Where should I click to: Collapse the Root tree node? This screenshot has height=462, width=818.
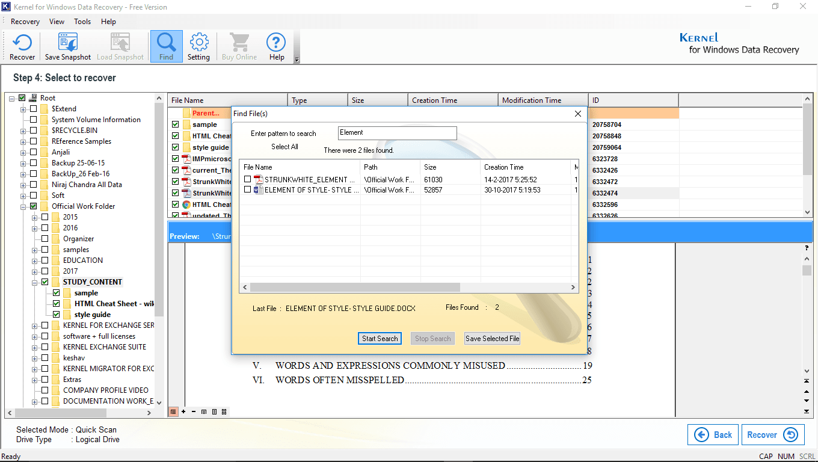coord(12,98)
